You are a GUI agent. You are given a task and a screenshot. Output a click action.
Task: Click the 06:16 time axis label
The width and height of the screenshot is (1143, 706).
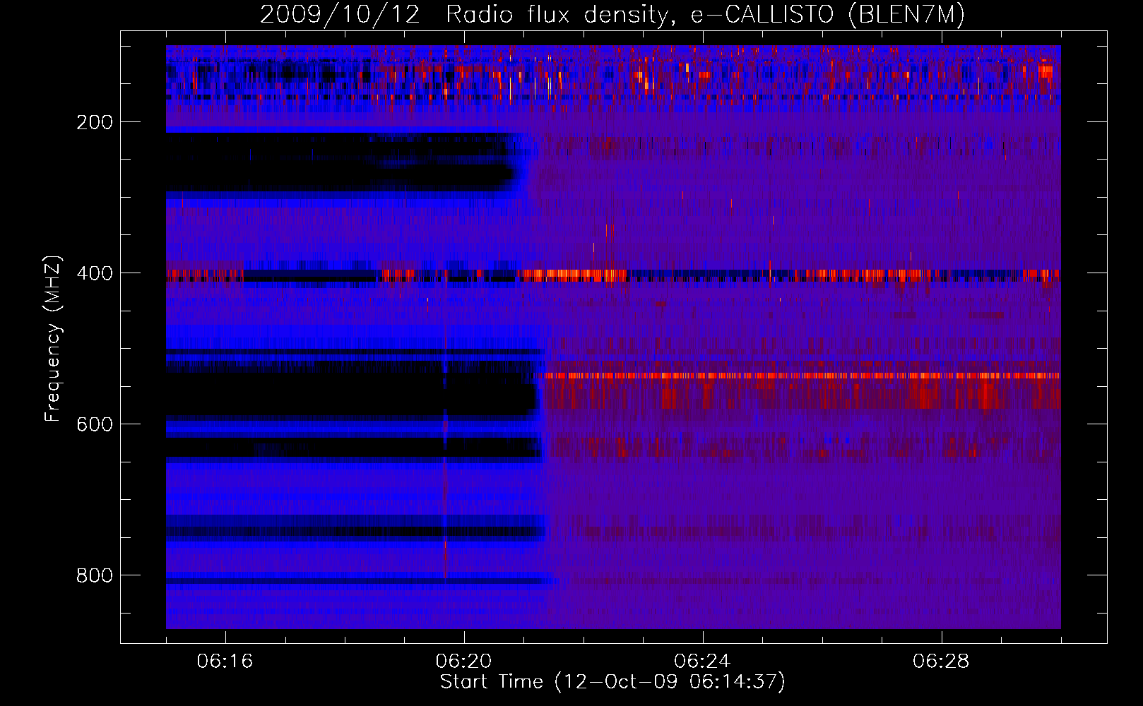(x=225, y=662)
